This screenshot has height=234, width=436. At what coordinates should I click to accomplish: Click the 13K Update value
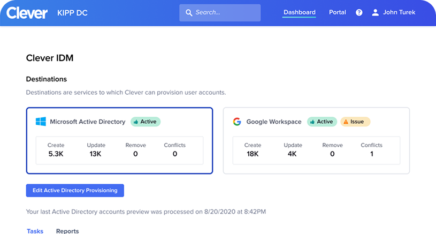(95, 154)
